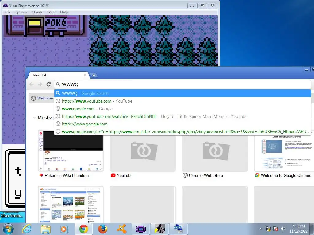Open Windows Media Player from taskbar

coord(64,229)
